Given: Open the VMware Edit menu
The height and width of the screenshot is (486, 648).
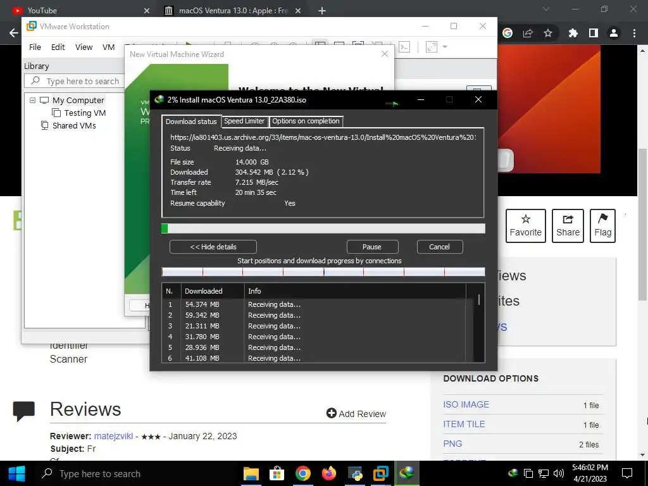Looking at the screenshot, I should pos(58,47).
